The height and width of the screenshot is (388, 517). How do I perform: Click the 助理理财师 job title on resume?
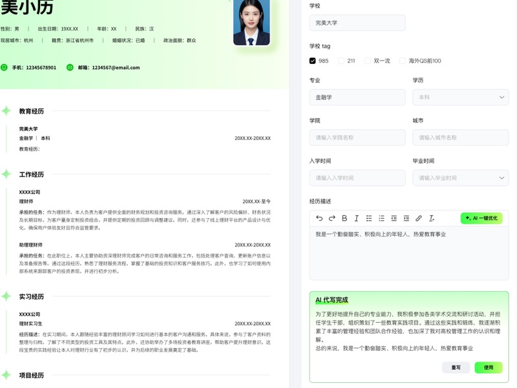[30, 245]
